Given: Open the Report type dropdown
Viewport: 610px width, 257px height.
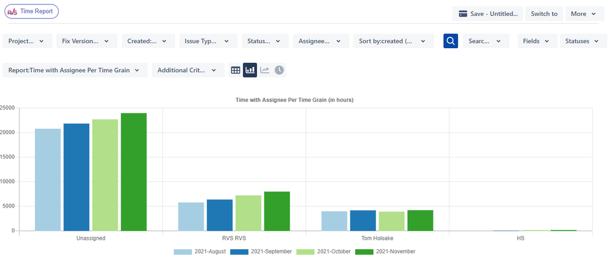Looking at the screenshot, I should coord(75,70).
